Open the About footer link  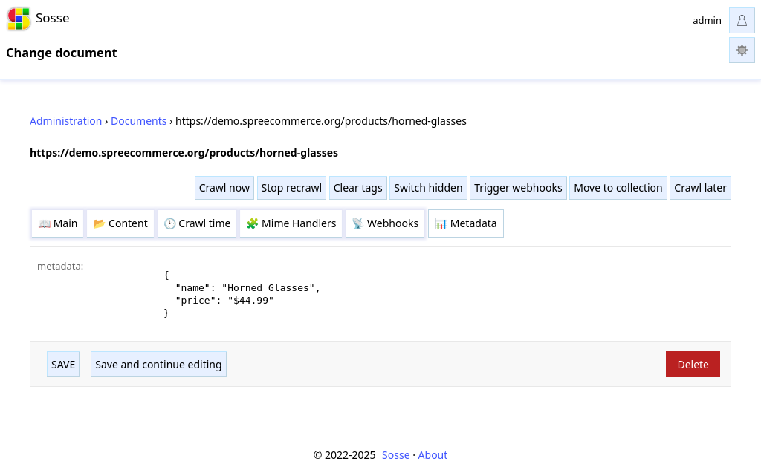433,455
